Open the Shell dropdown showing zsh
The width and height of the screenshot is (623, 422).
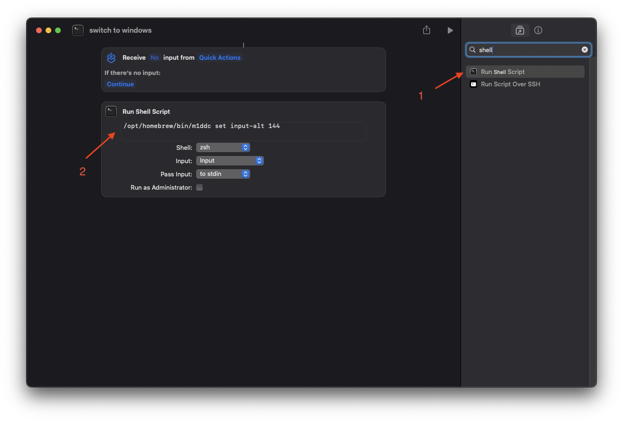tap(223, 147)
